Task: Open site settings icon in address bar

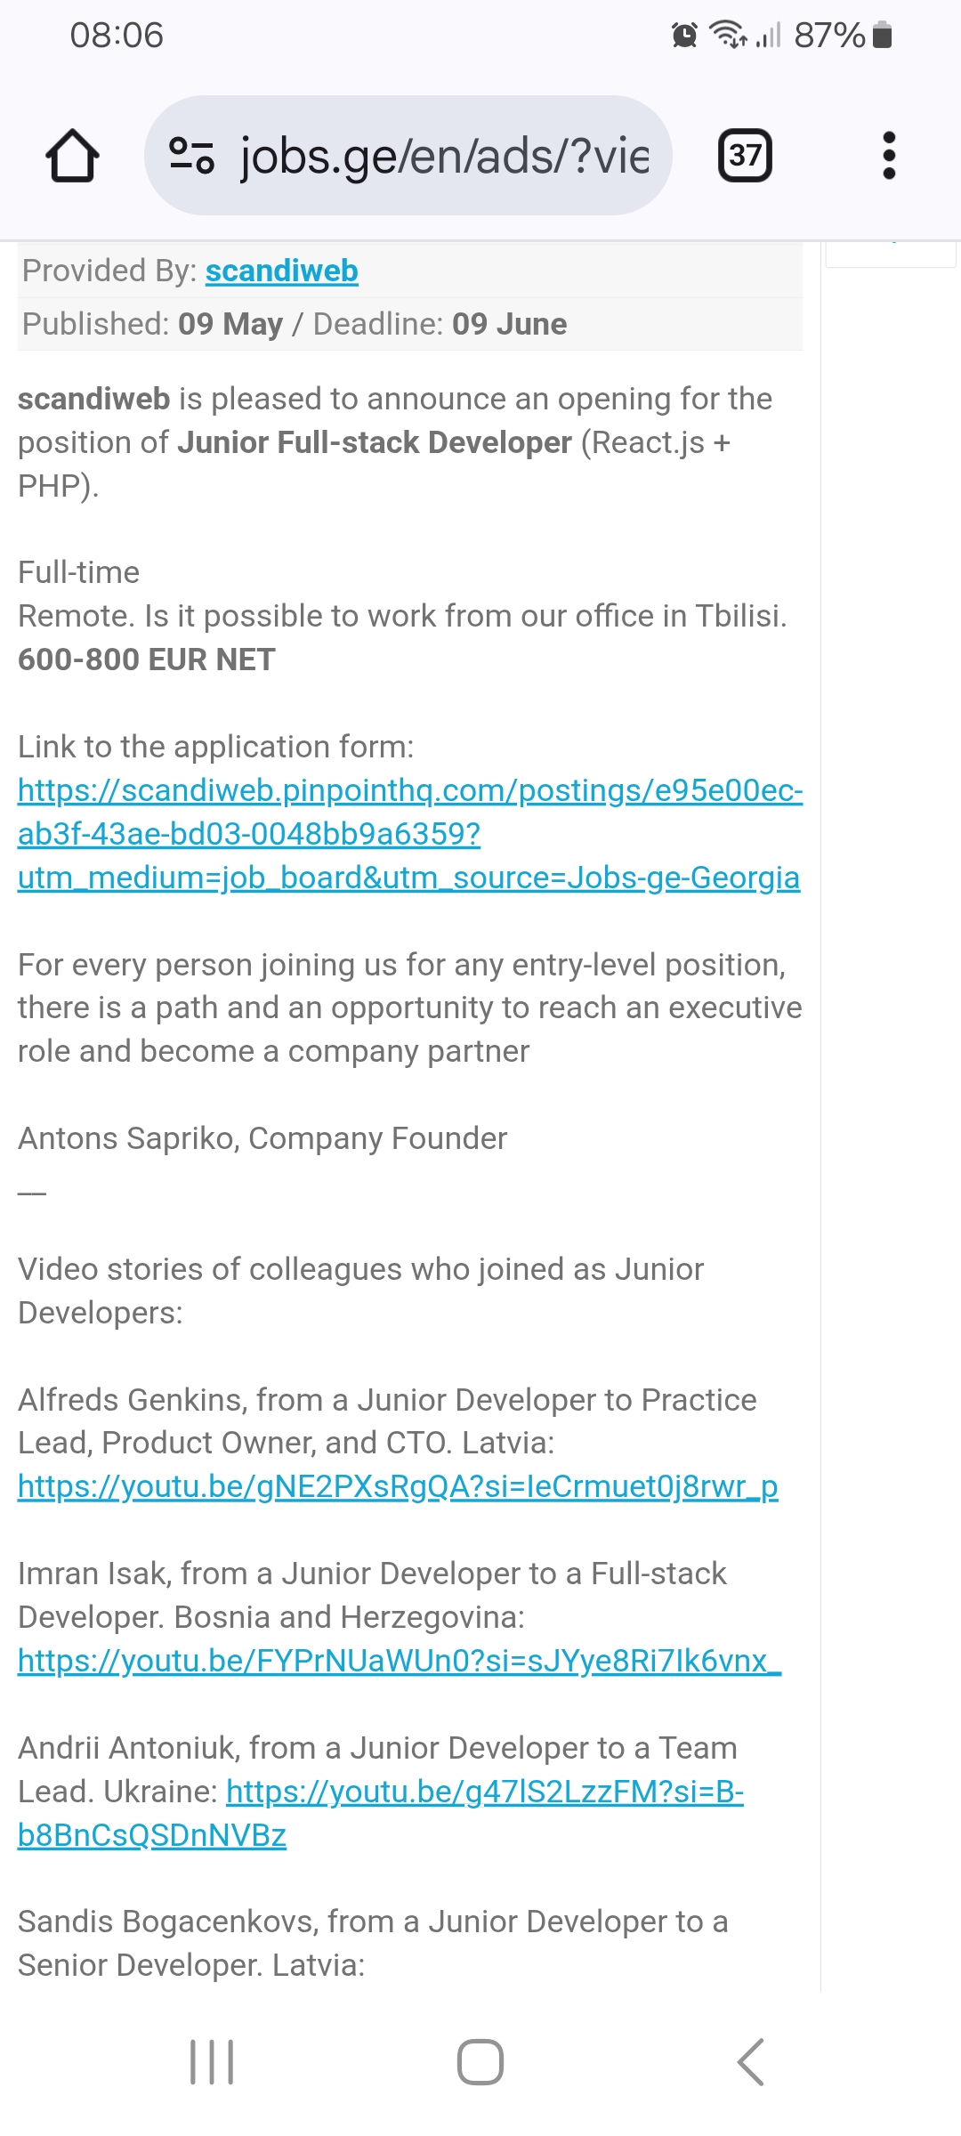Action: click(x=191, y=156)
